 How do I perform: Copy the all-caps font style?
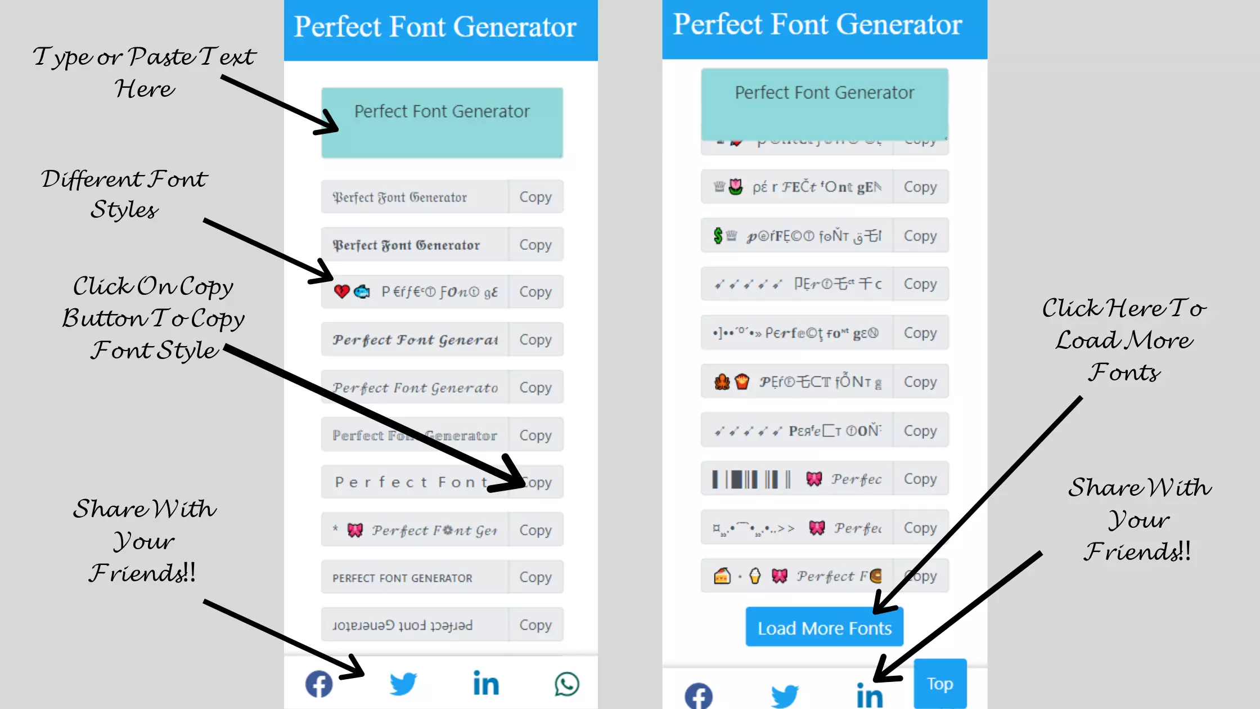point(535,577)
